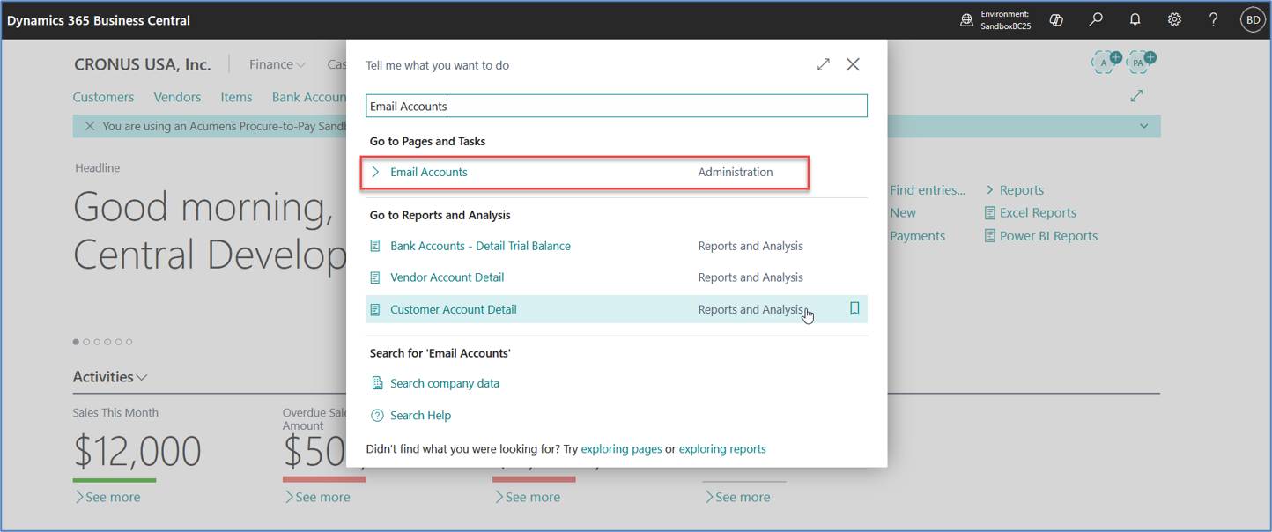Open Bank Accounts - Detail Trial Balance

pyautogui.click(x=480, y=246)
